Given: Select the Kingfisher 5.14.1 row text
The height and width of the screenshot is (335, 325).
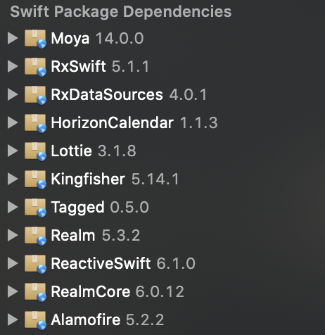Looking at the screenshot, I should [115, 179].
